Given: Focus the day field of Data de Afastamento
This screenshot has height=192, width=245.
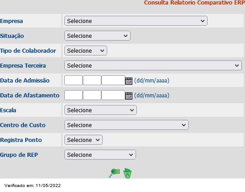Looking at the screenshot, I should point(73,95).
